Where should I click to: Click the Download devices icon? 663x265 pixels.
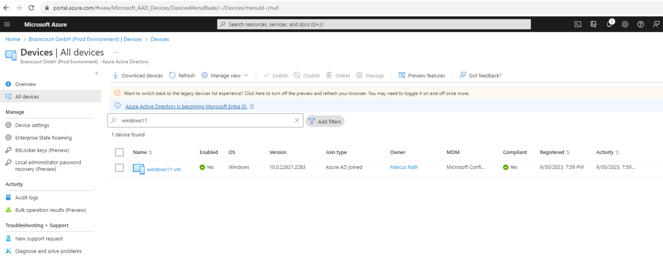115,75
